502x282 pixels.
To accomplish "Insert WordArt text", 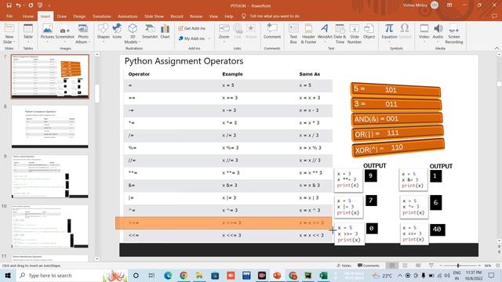I will [325, 32].
